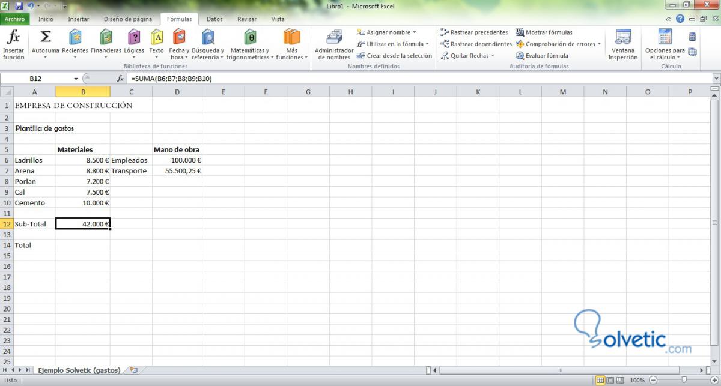
Task: Switch to the Insertar tab
Action: pos(79,19)
